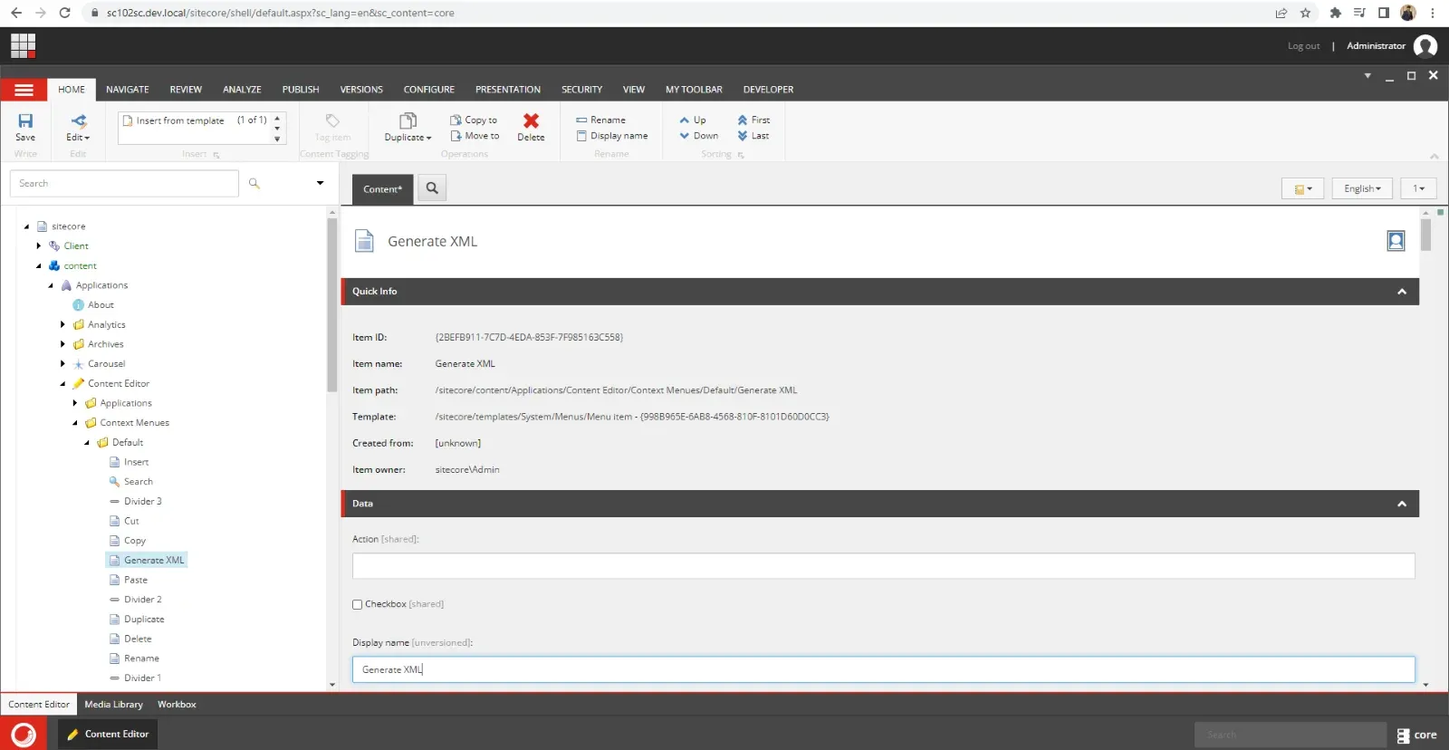Screen dimensions: 1449x750
Task: Click Content Editor taskbar button
Action: point(108,735)
